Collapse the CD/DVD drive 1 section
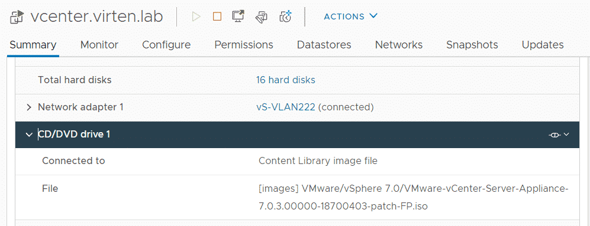This screenshot has height=226, width=590. (29, 135)
